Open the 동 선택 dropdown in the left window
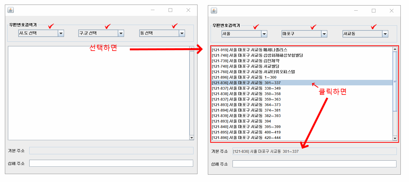 tap(162, 33)
